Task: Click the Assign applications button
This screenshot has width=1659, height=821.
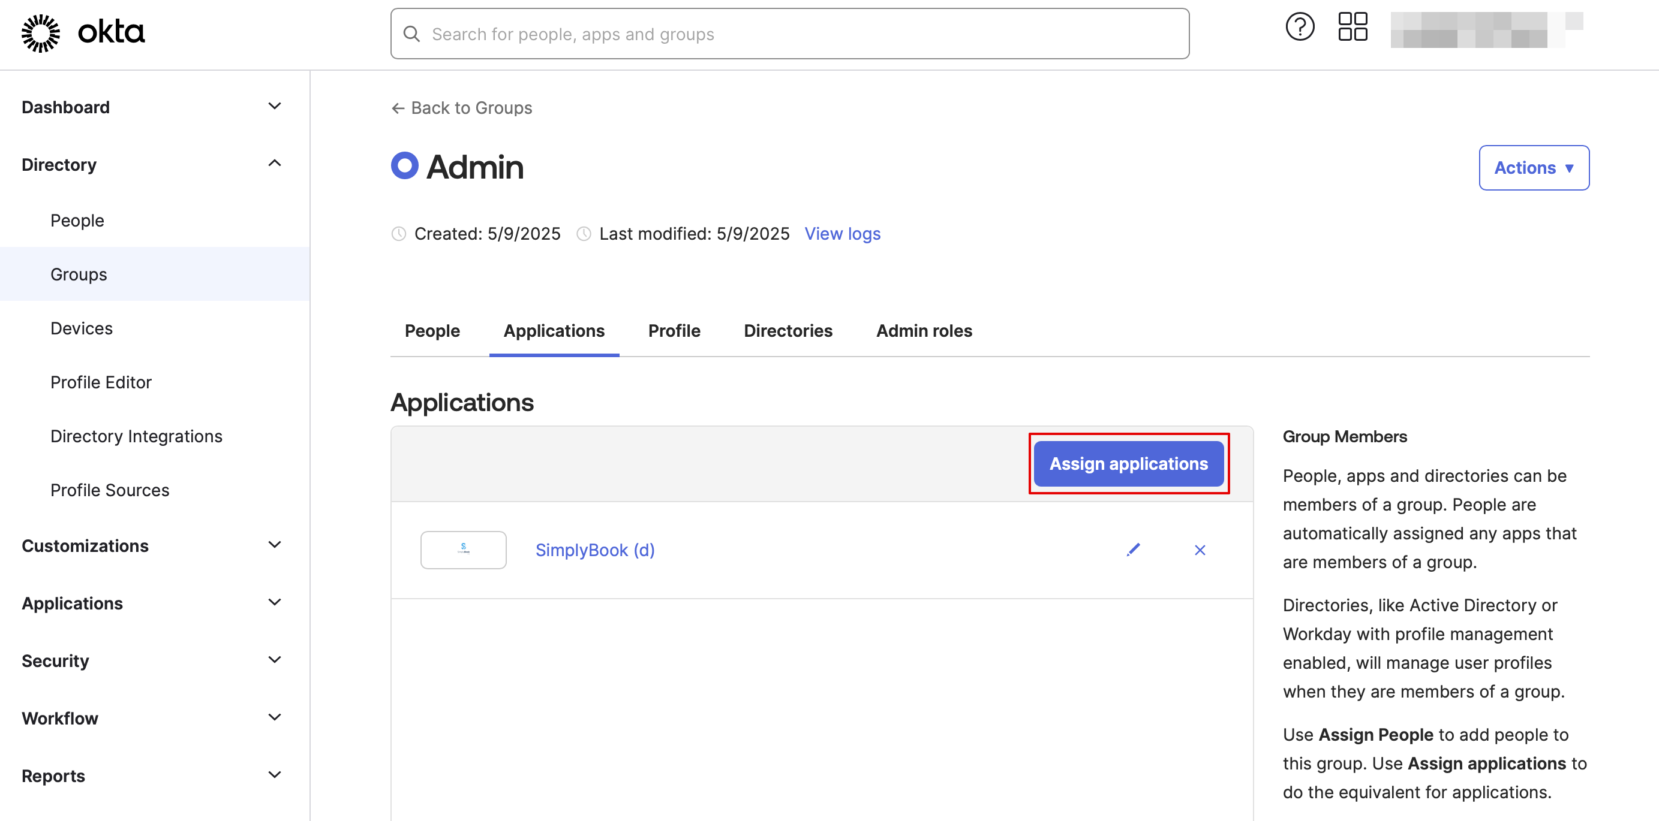Action: tap(1128, 463)
